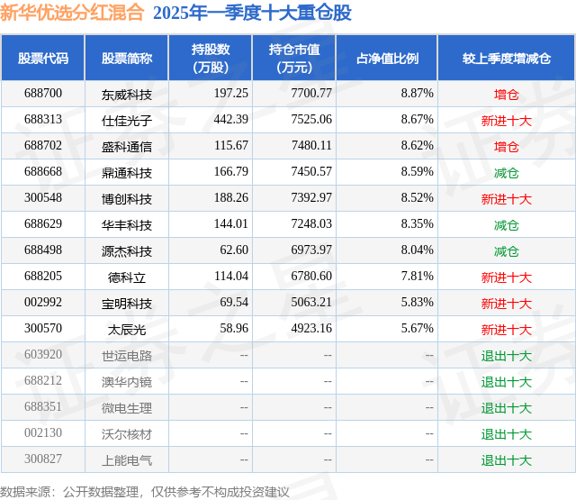
Task: Click 新进十大 in the 德科立 row
Action: point(507,277)
